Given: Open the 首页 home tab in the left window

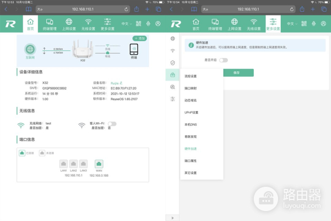Looking at the screenshot, I should tap(30, 24).
